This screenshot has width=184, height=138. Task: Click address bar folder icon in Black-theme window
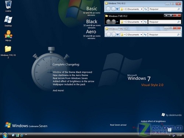click(x=122, y=22)
